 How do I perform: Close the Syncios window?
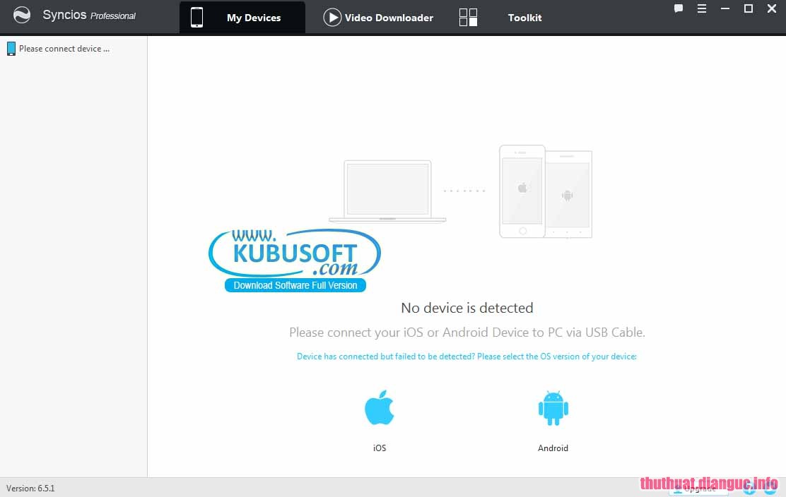pyautogui.click(x=772, y=8)
